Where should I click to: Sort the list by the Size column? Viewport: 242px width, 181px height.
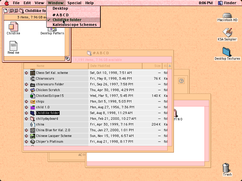(x=152, y=66)
